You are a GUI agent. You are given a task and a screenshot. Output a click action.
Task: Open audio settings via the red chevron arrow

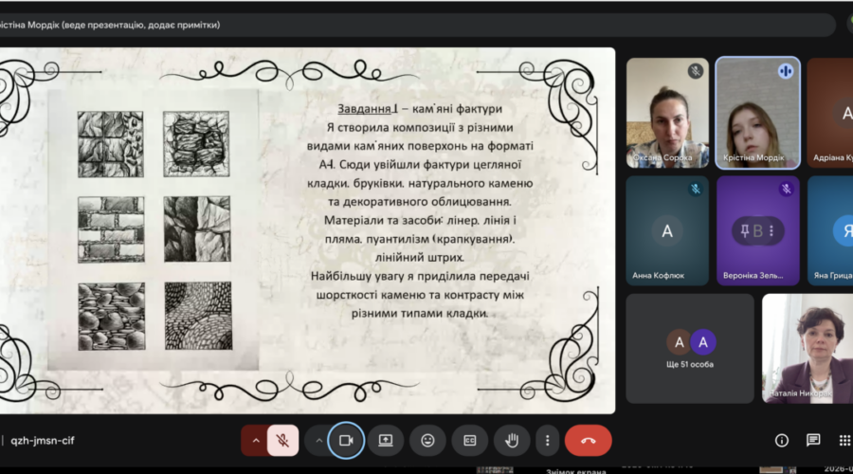[x=255, y=440]
